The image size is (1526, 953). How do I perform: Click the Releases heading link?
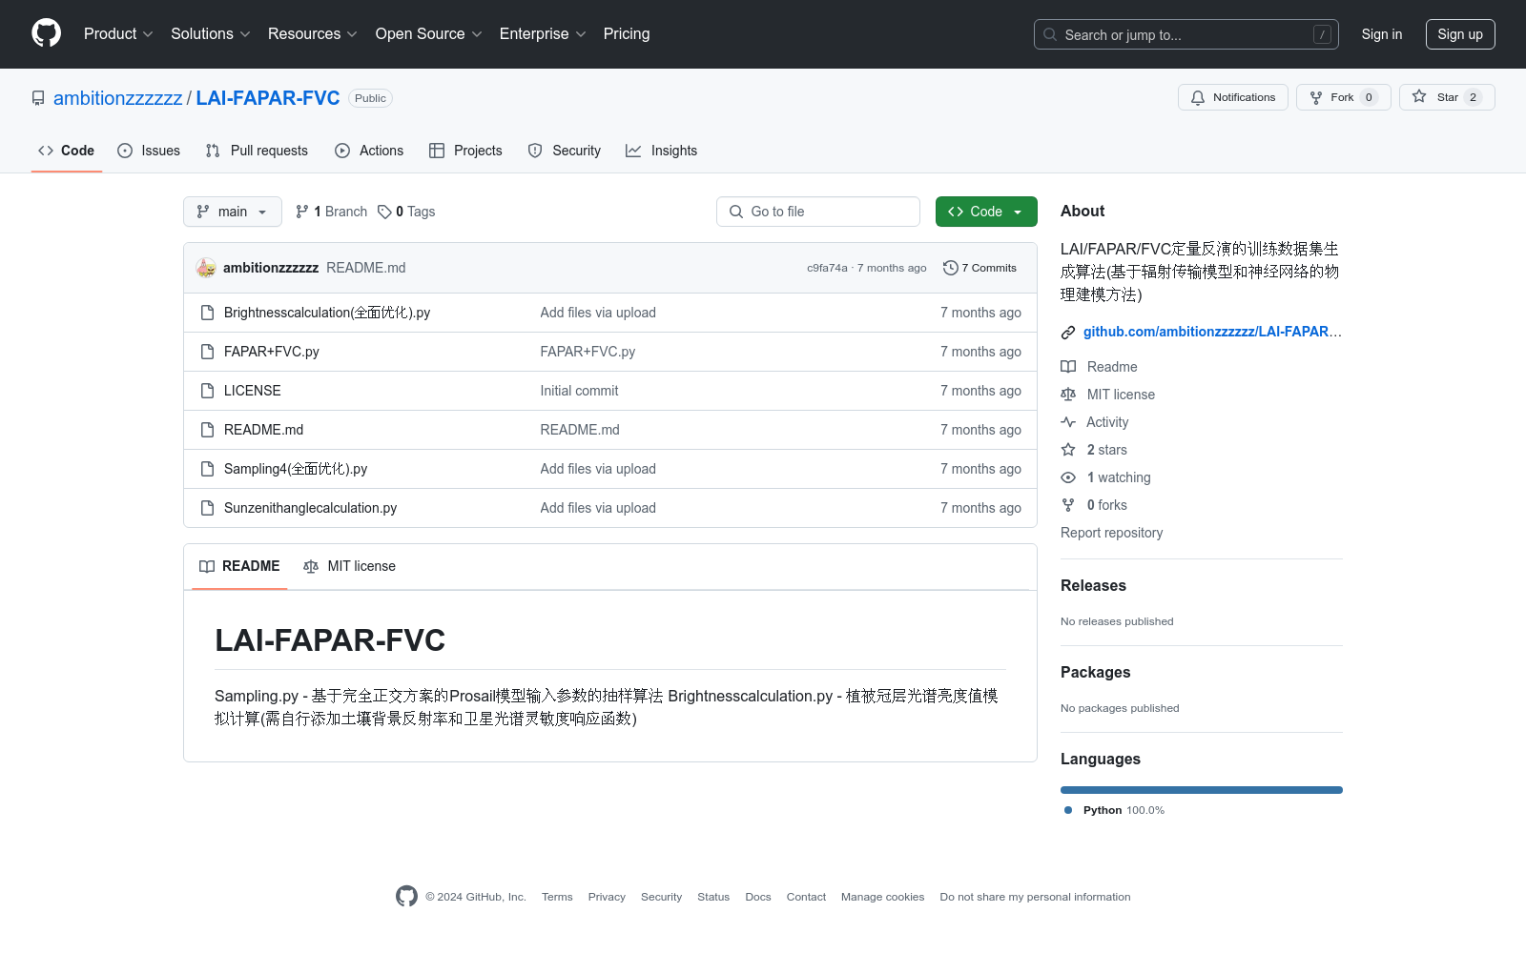click(1093, 585)
